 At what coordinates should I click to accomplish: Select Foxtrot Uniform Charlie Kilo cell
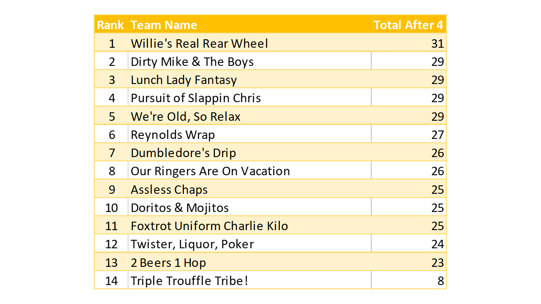tap(209, 226)
